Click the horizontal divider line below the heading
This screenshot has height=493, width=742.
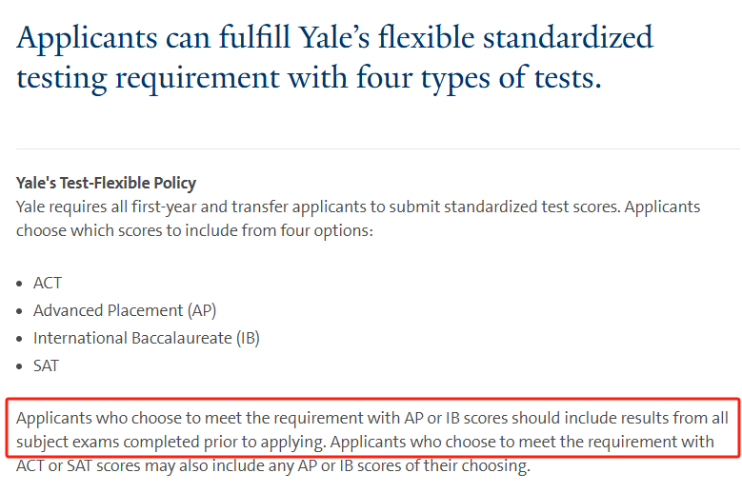point(377,148)
